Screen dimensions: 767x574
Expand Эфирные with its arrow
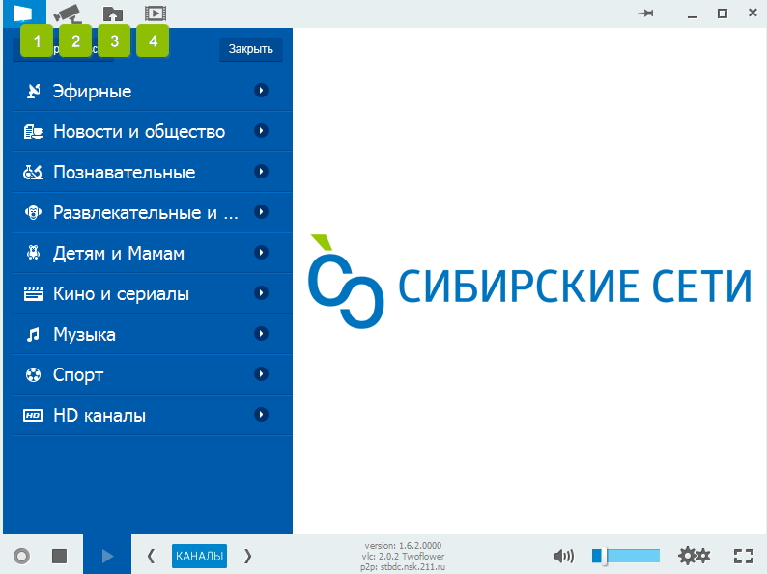(x=261, y=91)
